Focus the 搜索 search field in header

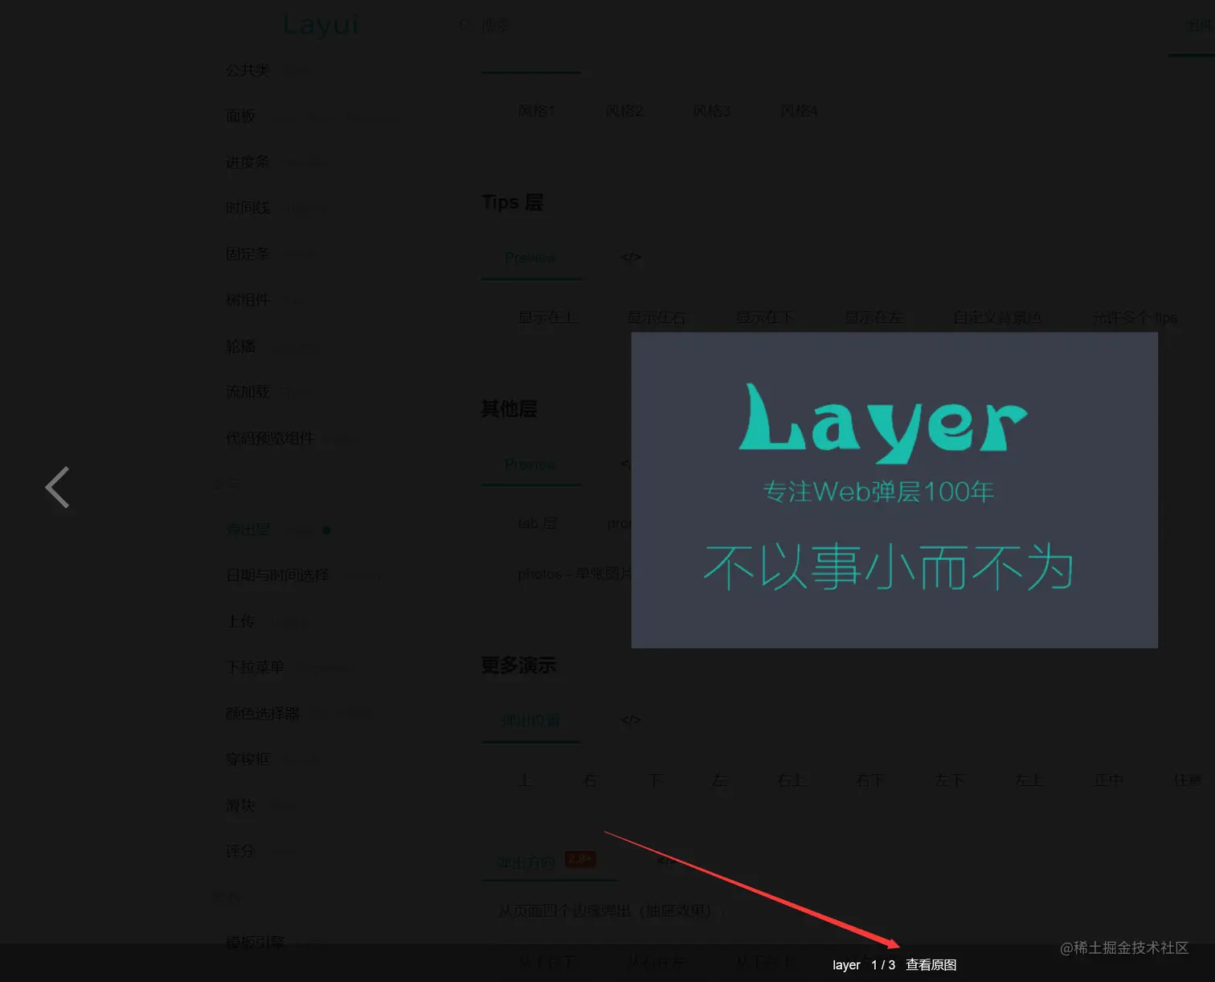495,26
